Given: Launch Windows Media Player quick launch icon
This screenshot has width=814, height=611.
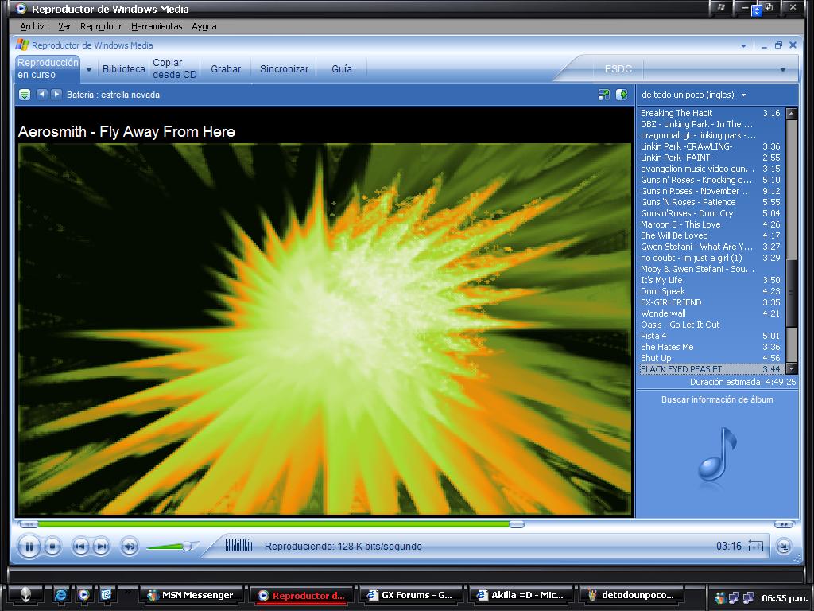Looking at the screenshot, I should tap(83, 595).
